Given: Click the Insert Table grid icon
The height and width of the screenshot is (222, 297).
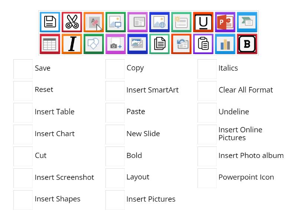Looking at the screenshot, I should point(50,43).
